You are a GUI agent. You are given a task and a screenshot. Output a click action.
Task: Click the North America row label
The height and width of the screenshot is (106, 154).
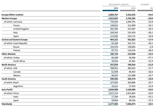9,65
